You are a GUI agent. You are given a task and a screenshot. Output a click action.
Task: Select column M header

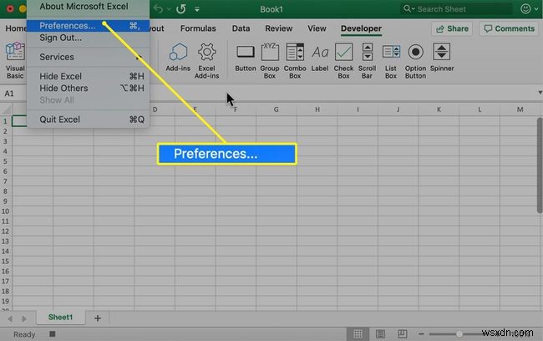(x=520, y=109)
